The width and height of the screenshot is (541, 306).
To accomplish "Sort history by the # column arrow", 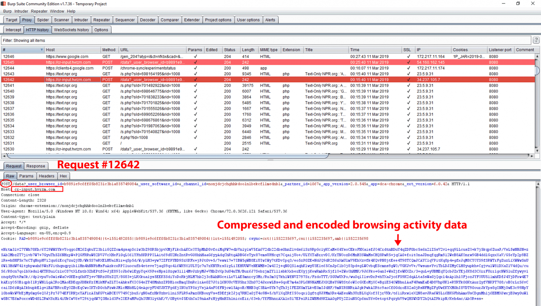I will coord(42,50).
